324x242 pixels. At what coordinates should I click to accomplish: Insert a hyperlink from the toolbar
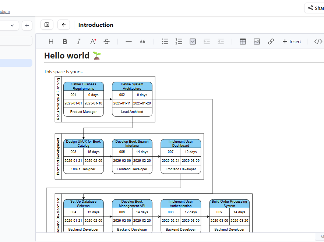click(x=271, y=41)
